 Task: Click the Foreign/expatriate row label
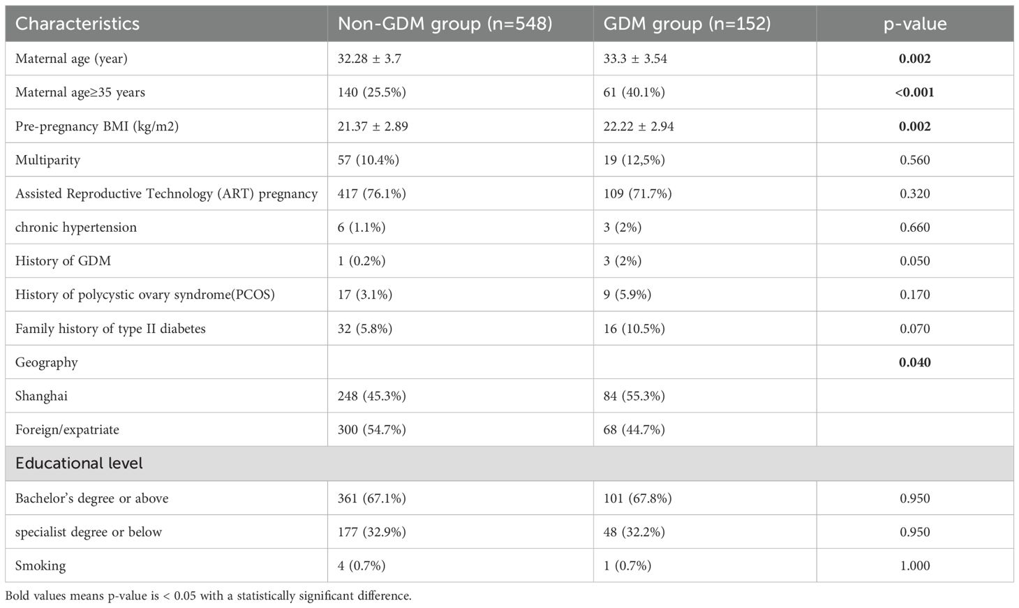tap(67, 429)
